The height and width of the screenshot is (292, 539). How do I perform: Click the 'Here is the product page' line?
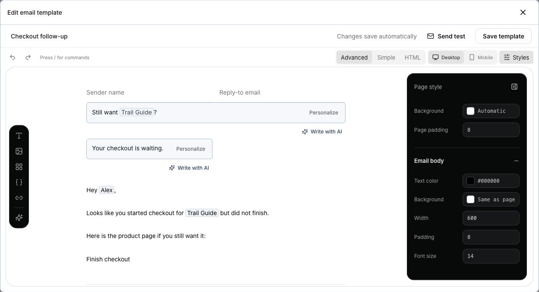pos(146,236)
